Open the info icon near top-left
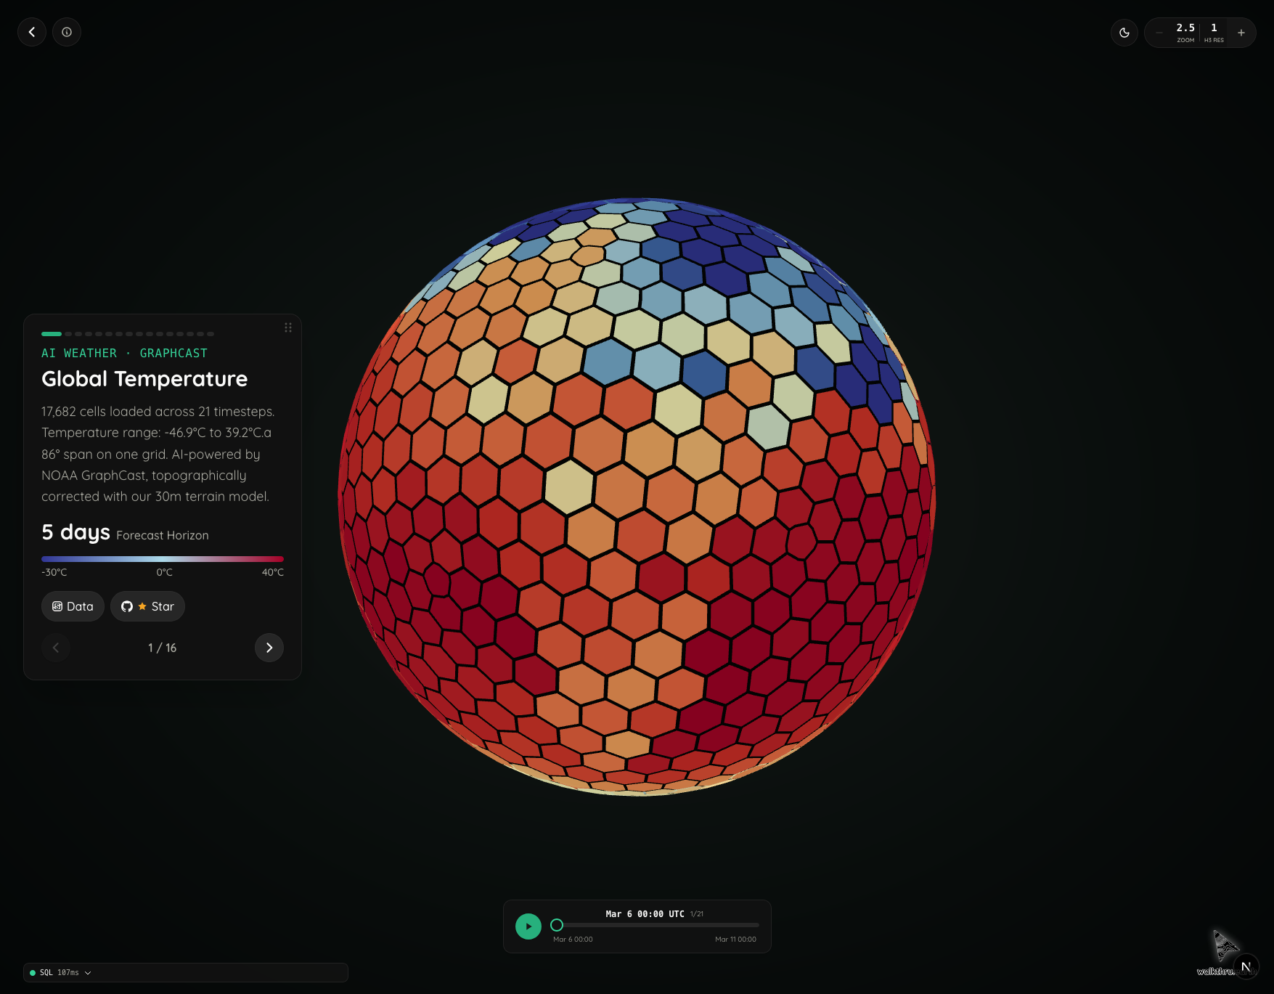1274x994 pixels. point(67,32)
